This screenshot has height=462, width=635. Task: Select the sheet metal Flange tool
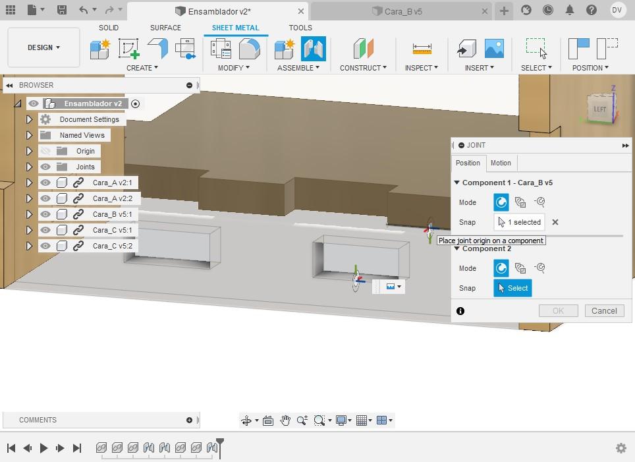(x=158, y=49)
